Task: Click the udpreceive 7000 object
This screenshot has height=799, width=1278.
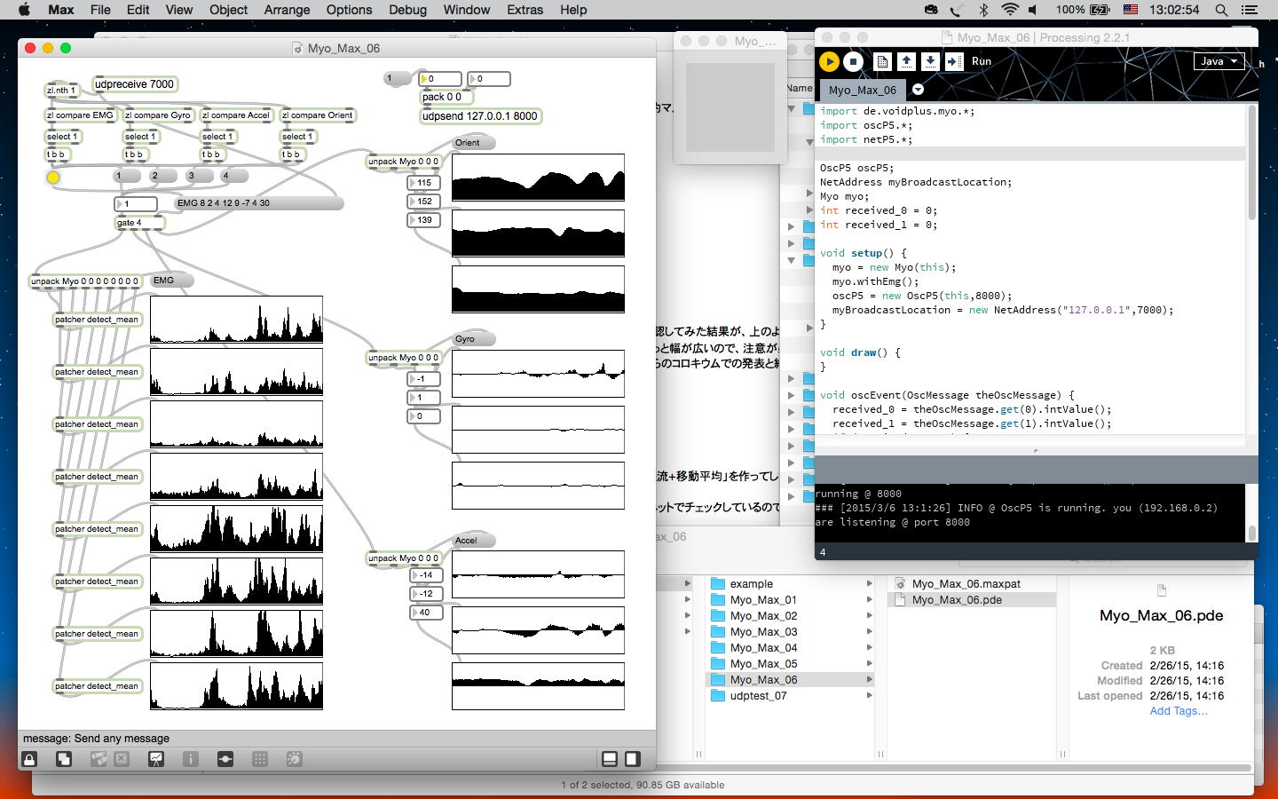Action: 135,84
